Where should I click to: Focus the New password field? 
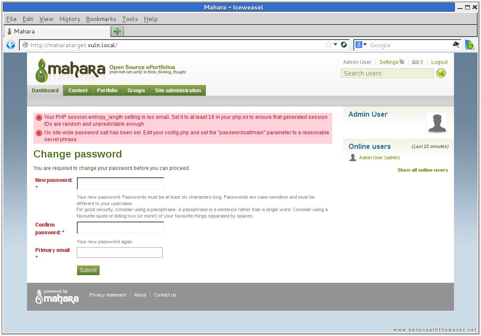point(120,183)
